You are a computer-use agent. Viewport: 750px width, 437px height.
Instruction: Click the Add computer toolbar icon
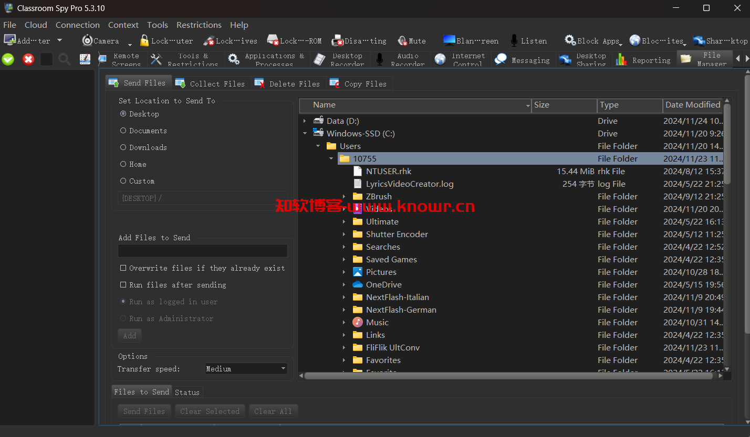(x=9, y=40)
